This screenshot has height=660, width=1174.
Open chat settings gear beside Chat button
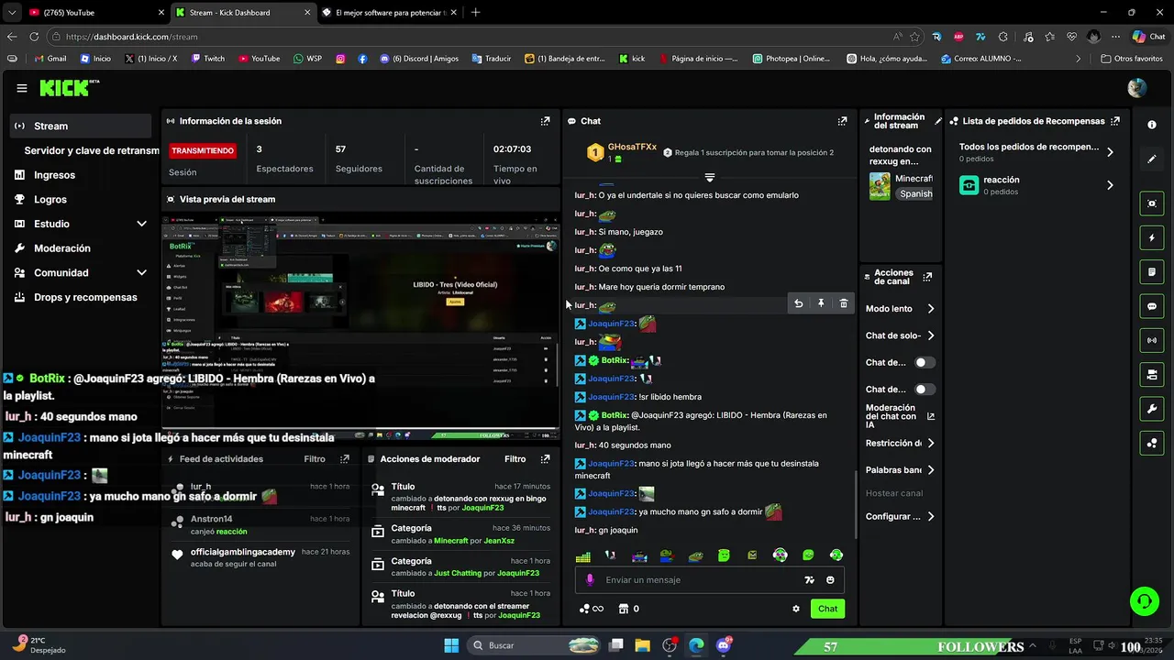[x=796, y=609]
